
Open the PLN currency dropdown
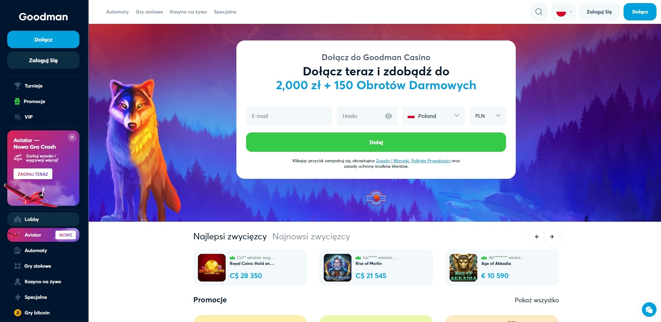pos(488,116)
